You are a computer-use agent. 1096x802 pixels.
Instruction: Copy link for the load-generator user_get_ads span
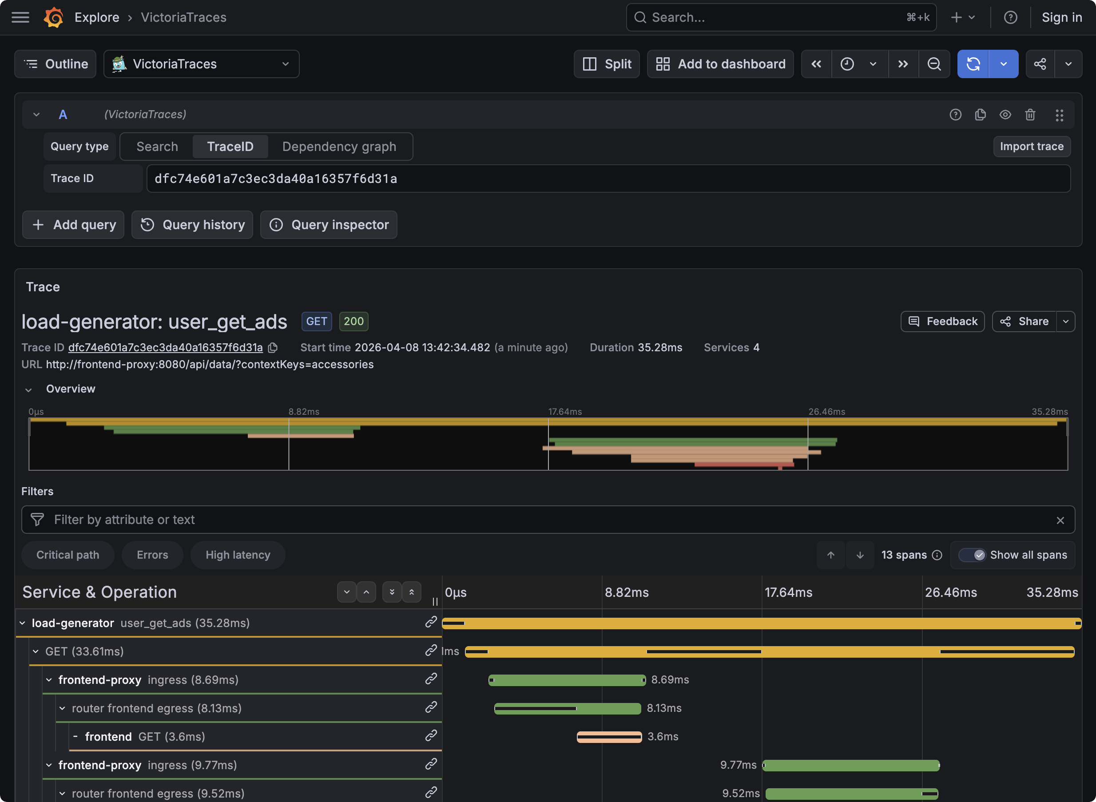430,623
